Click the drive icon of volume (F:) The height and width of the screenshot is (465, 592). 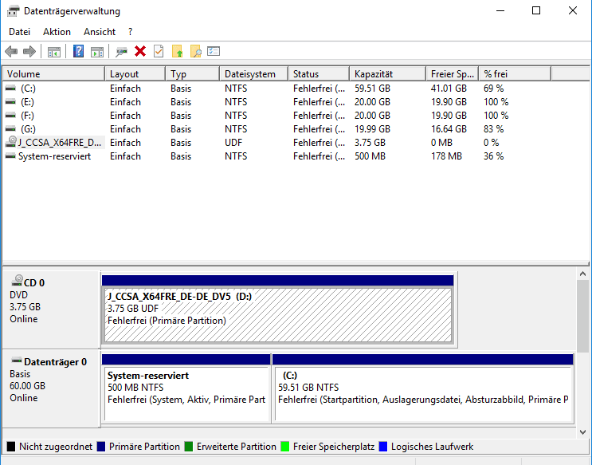(10, 116)
